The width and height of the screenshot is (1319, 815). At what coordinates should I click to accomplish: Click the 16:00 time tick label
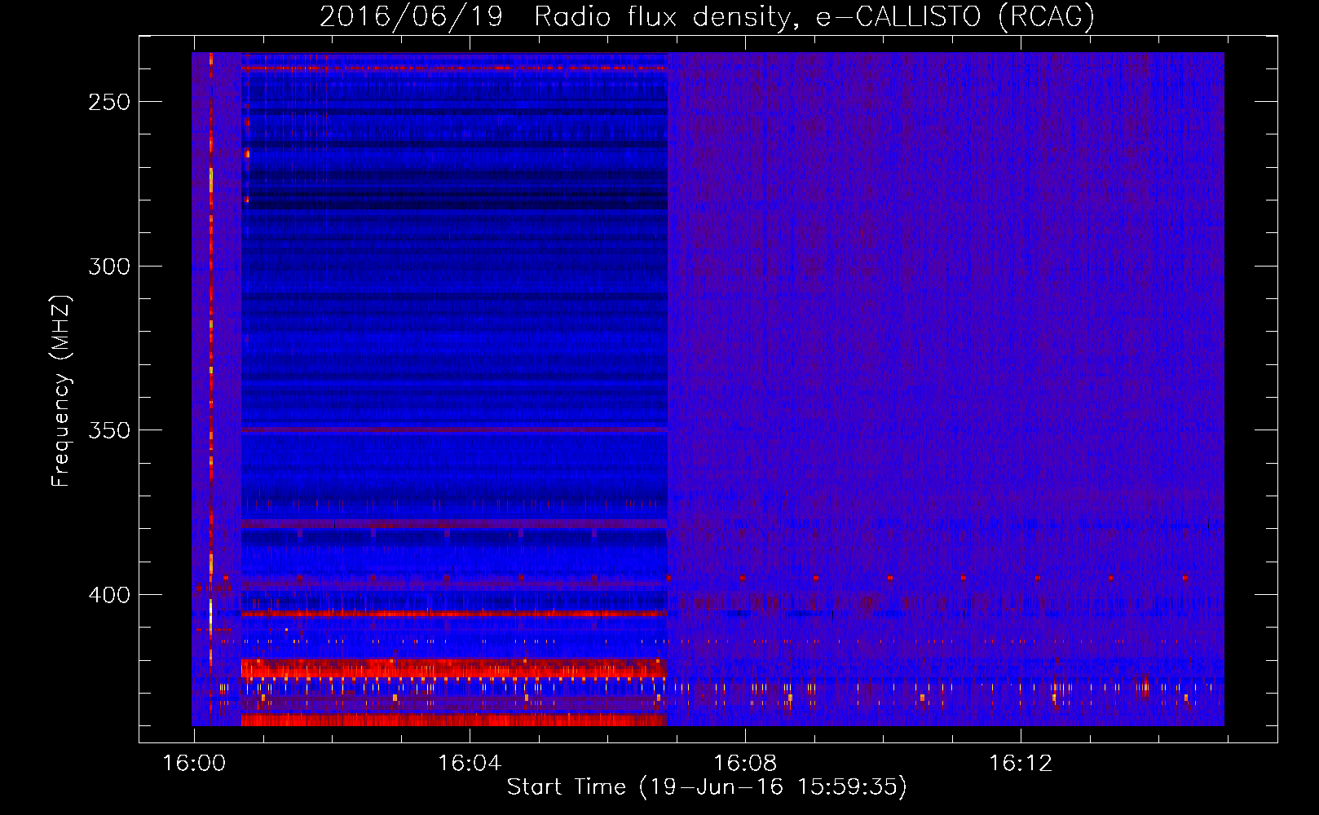pyautogui.click(x=194, y=764)
